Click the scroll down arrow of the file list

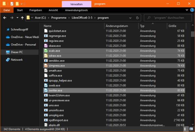click(x=193, y=124)
